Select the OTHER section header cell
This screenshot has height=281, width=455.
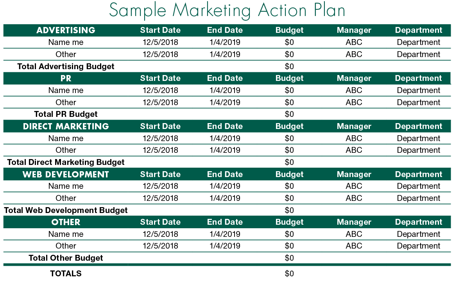(x=66, y=222)
